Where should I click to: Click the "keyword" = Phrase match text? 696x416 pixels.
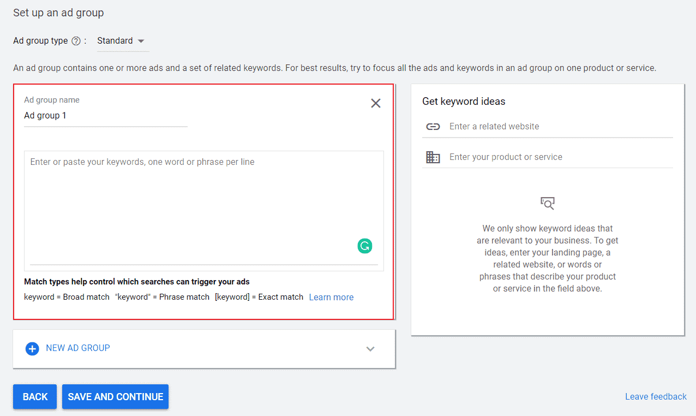(162, 297)
